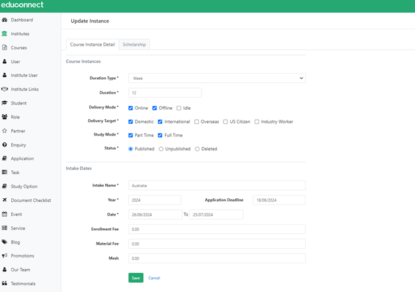Viewport: 415px width, 292px height.
Task: Open the intake start date picker
Action: 154,215
